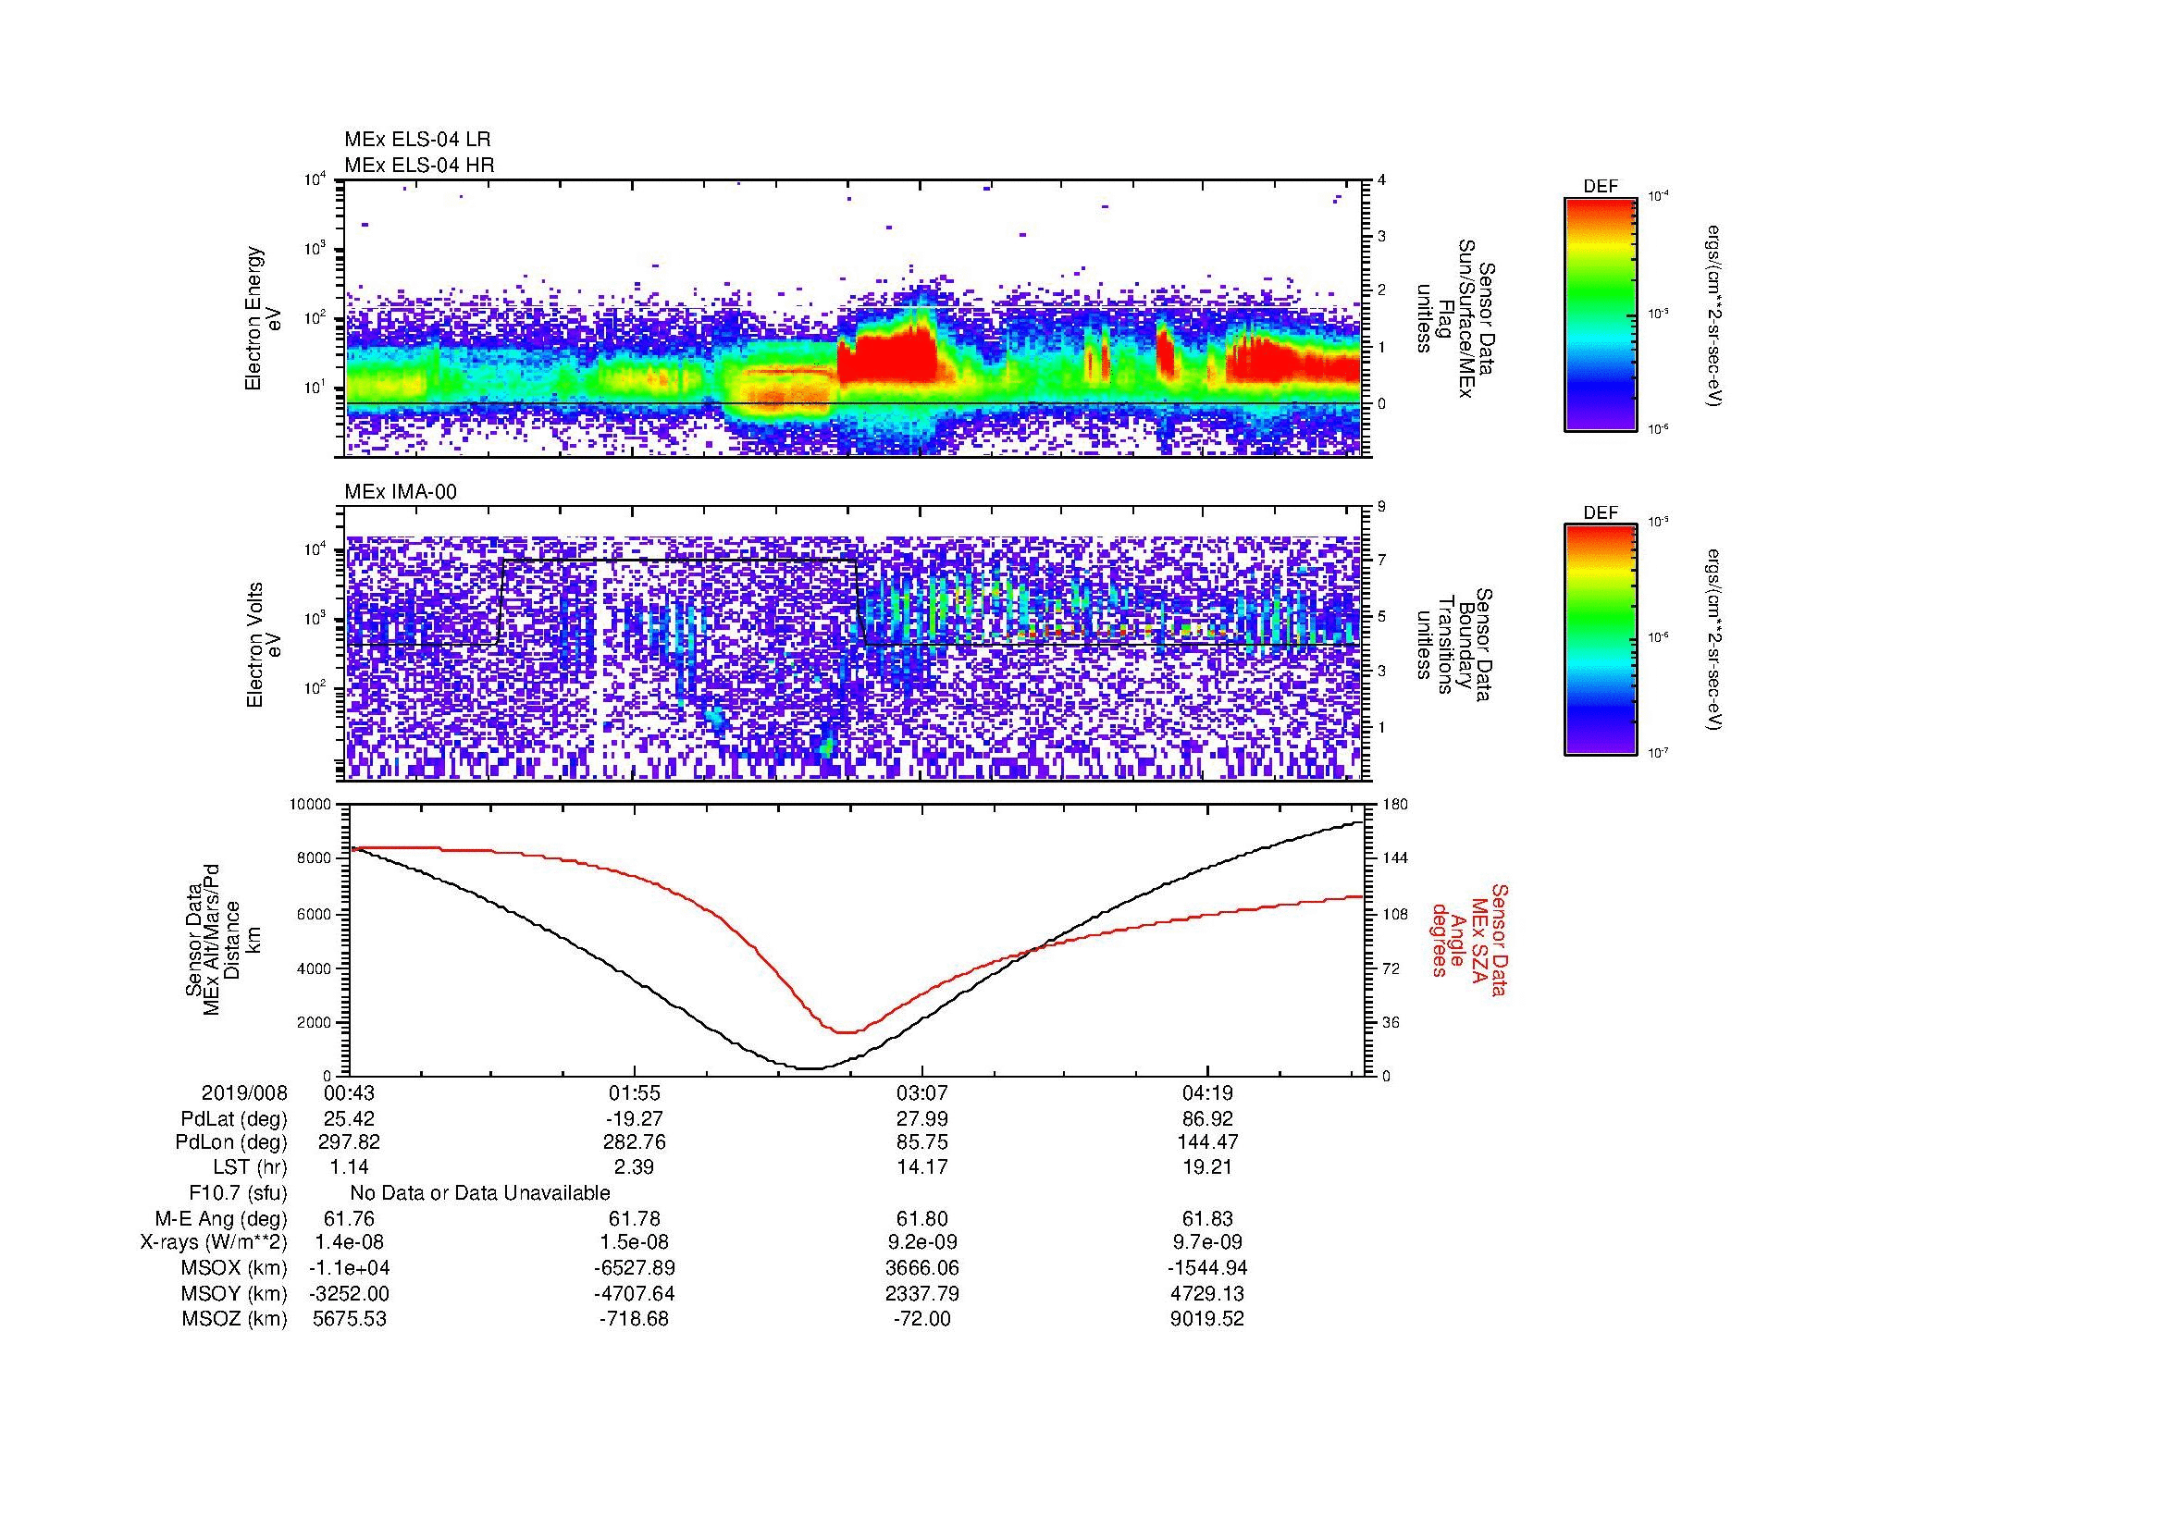Viewport: 2164px width, 1529px height.
Task: Click the '03:07' time tick label
Action: 921,1092
